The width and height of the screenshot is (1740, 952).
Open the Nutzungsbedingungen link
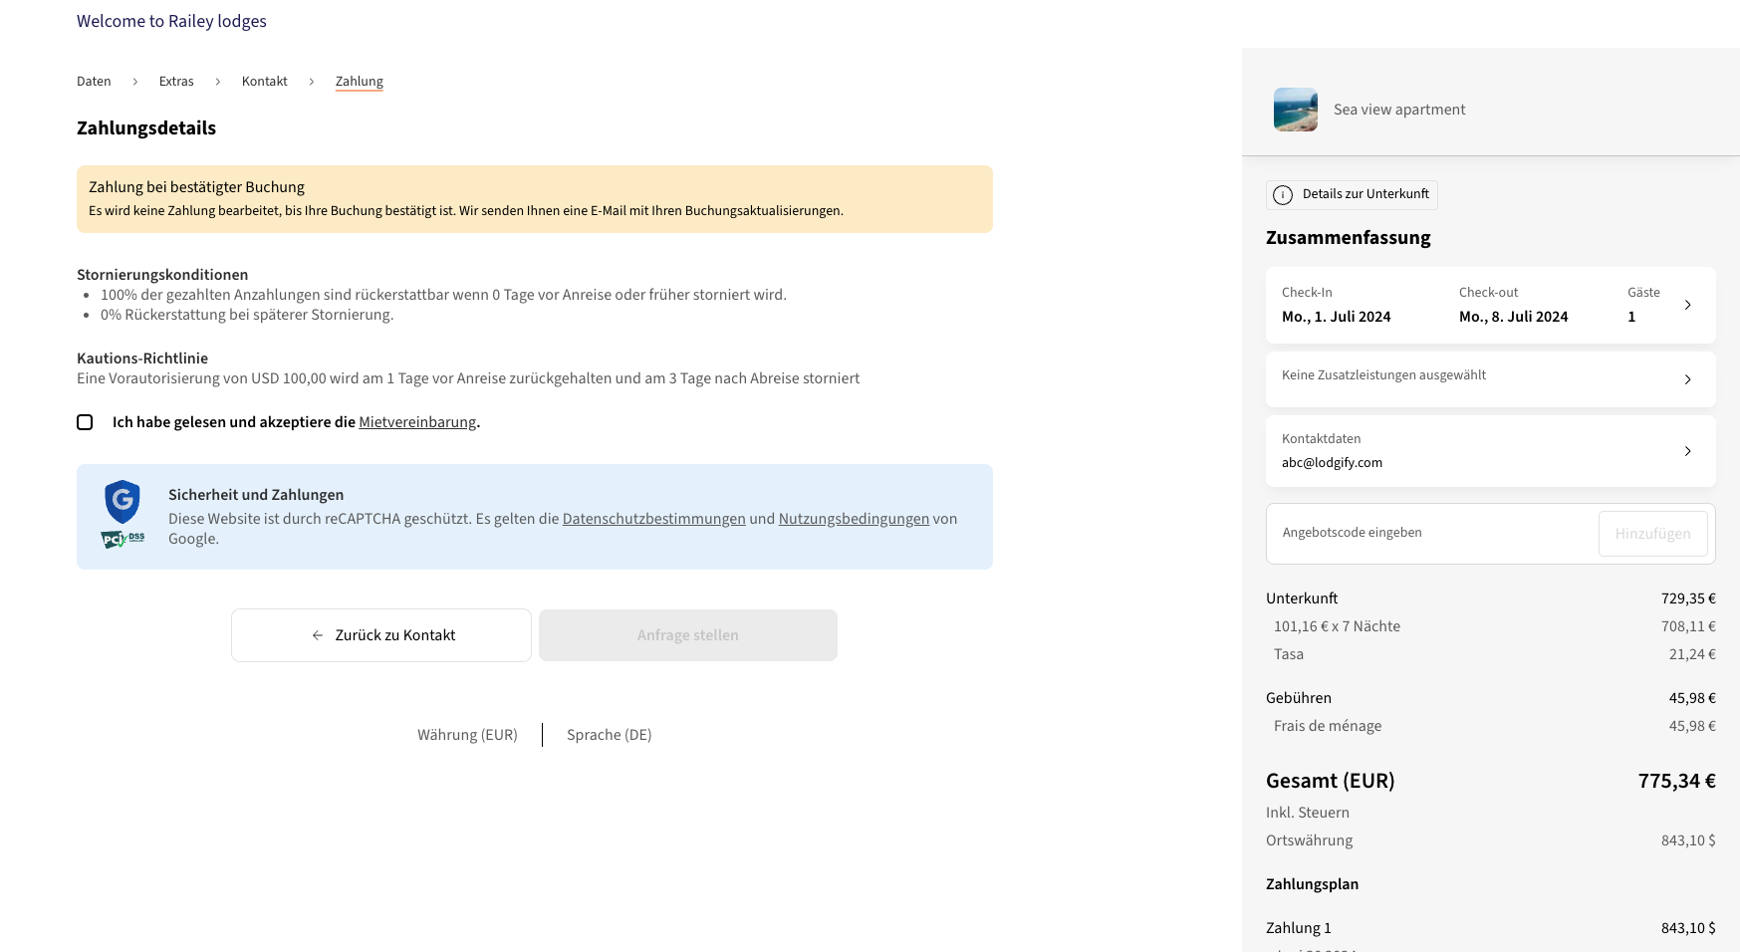coord(854,519)
